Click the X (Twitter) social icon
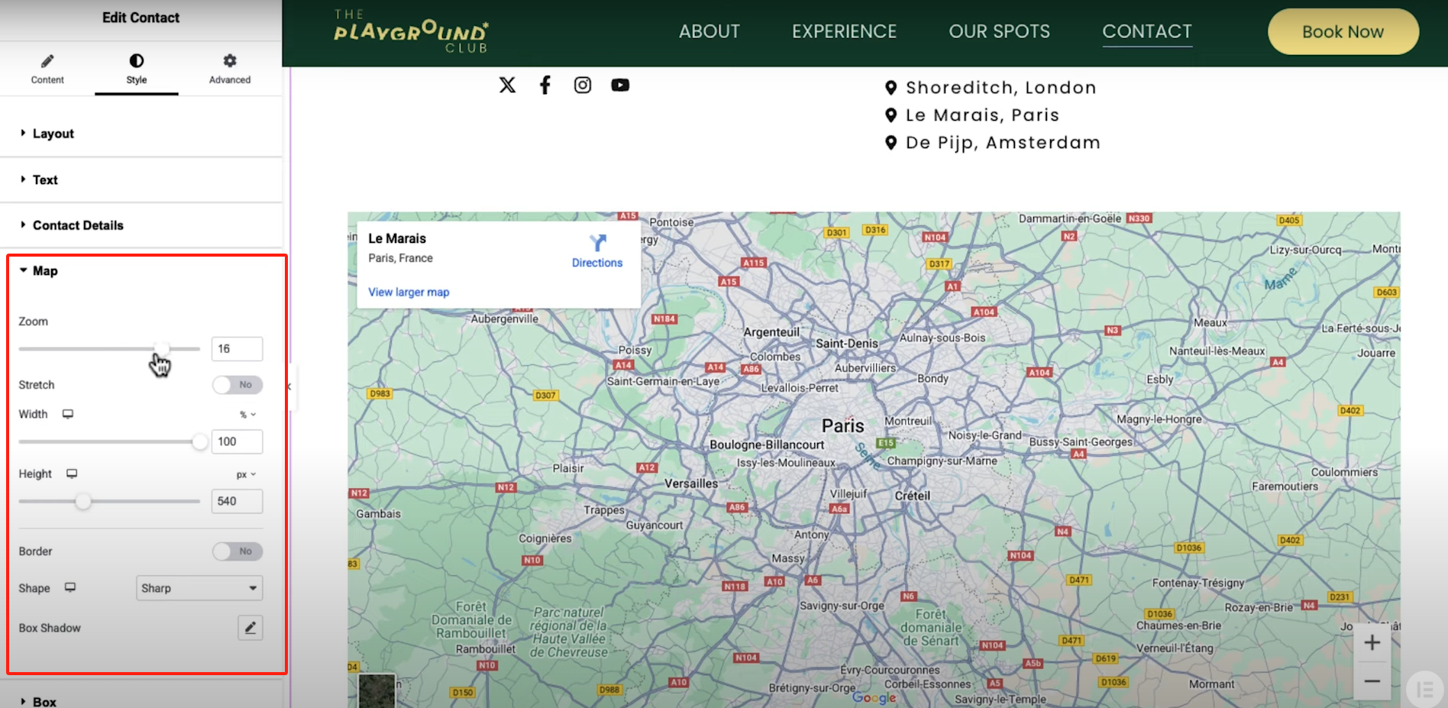 pyautogui.click(x=507, y=85)
